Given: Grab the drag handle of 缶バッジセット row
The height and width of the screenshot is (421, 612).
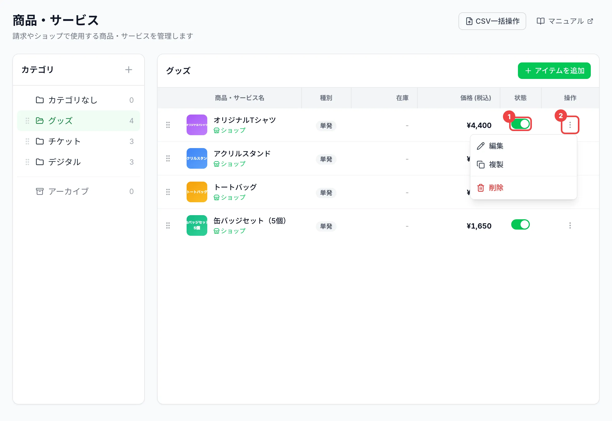Looking at the screenshot, I should click(x=168, y=225).
